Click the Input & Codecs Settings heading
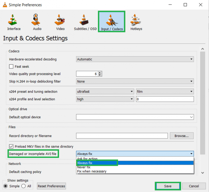209x192 pixels. click(x=35, y=38)
